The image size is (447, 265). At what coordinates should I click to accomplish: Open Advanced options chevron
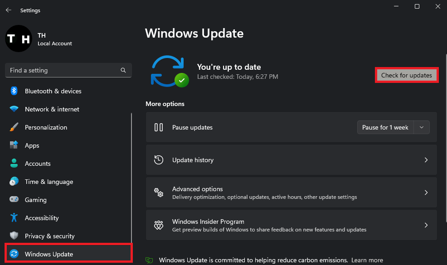(426, 193)
